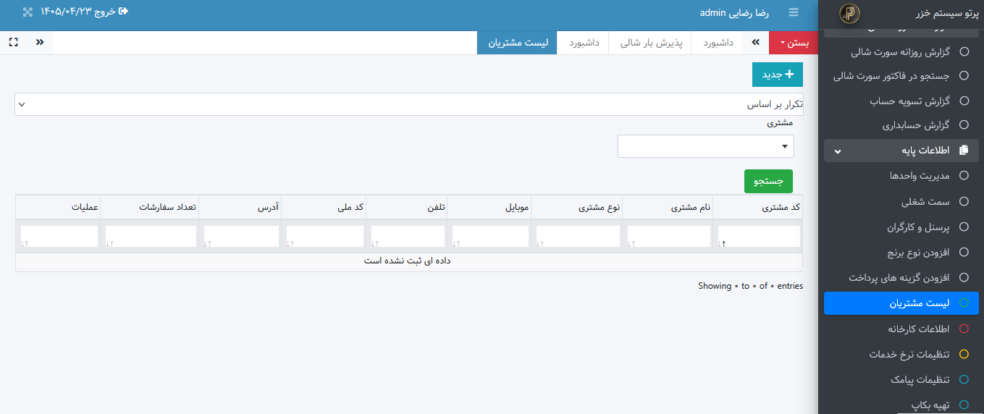
Task: Open تنظیمات نرخ خدمات from sidebar
Action: pyautogui.click(x=901, y=354)
